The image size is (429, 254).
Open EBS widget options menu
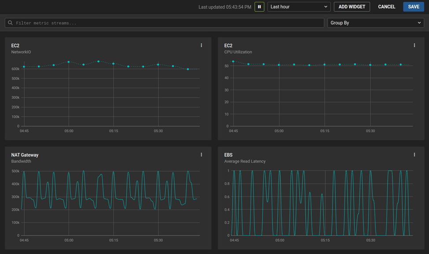click(x=414, y=155)
